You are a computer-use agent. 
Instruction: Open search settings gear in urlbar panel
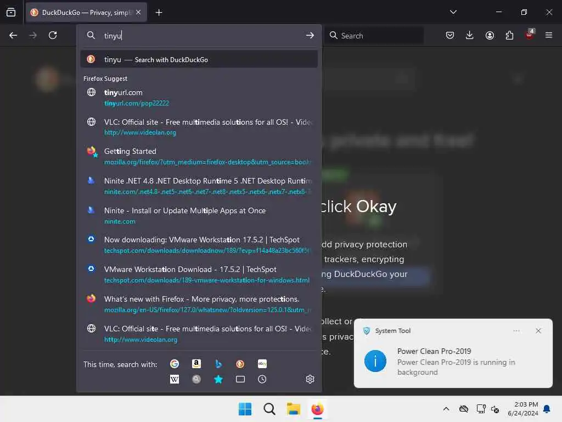pos(310,379)
